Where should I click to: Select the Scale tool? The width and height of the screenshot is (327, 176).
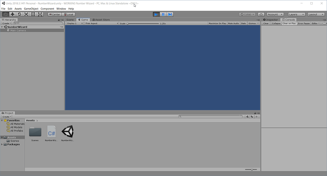tap(26, 14)
